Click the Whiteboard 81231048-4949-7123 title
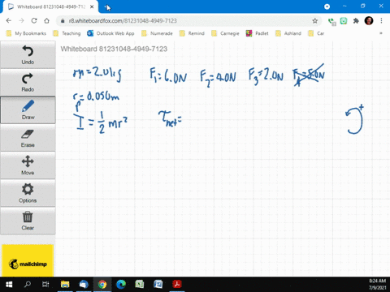The width and height of the screenshot is (390, 292). (x=114, y=49)
